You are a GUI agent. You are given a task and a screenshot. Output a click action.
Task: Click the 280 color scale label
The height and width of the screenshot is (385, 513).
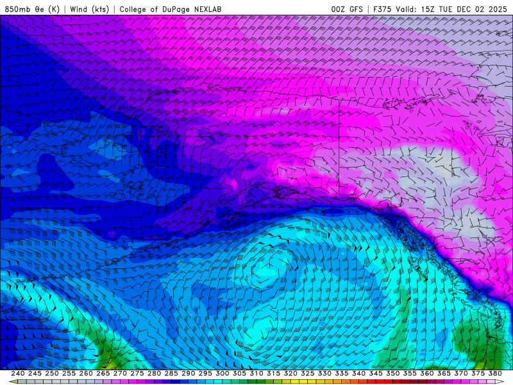154,373
